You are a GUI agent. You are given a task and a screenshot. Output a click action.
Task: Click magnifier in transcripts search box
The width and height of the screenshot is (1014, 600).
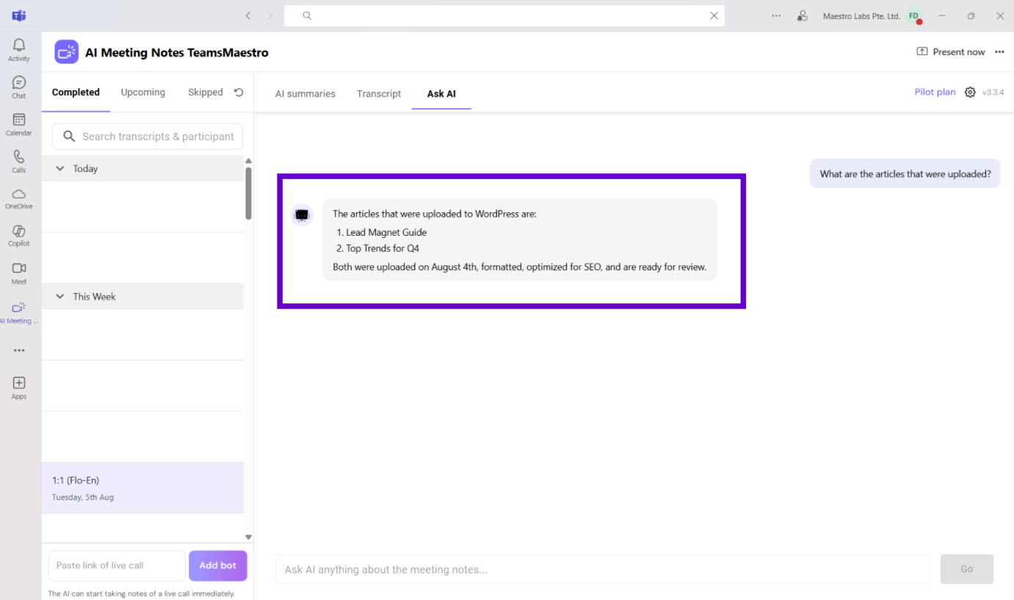(69, 137)
